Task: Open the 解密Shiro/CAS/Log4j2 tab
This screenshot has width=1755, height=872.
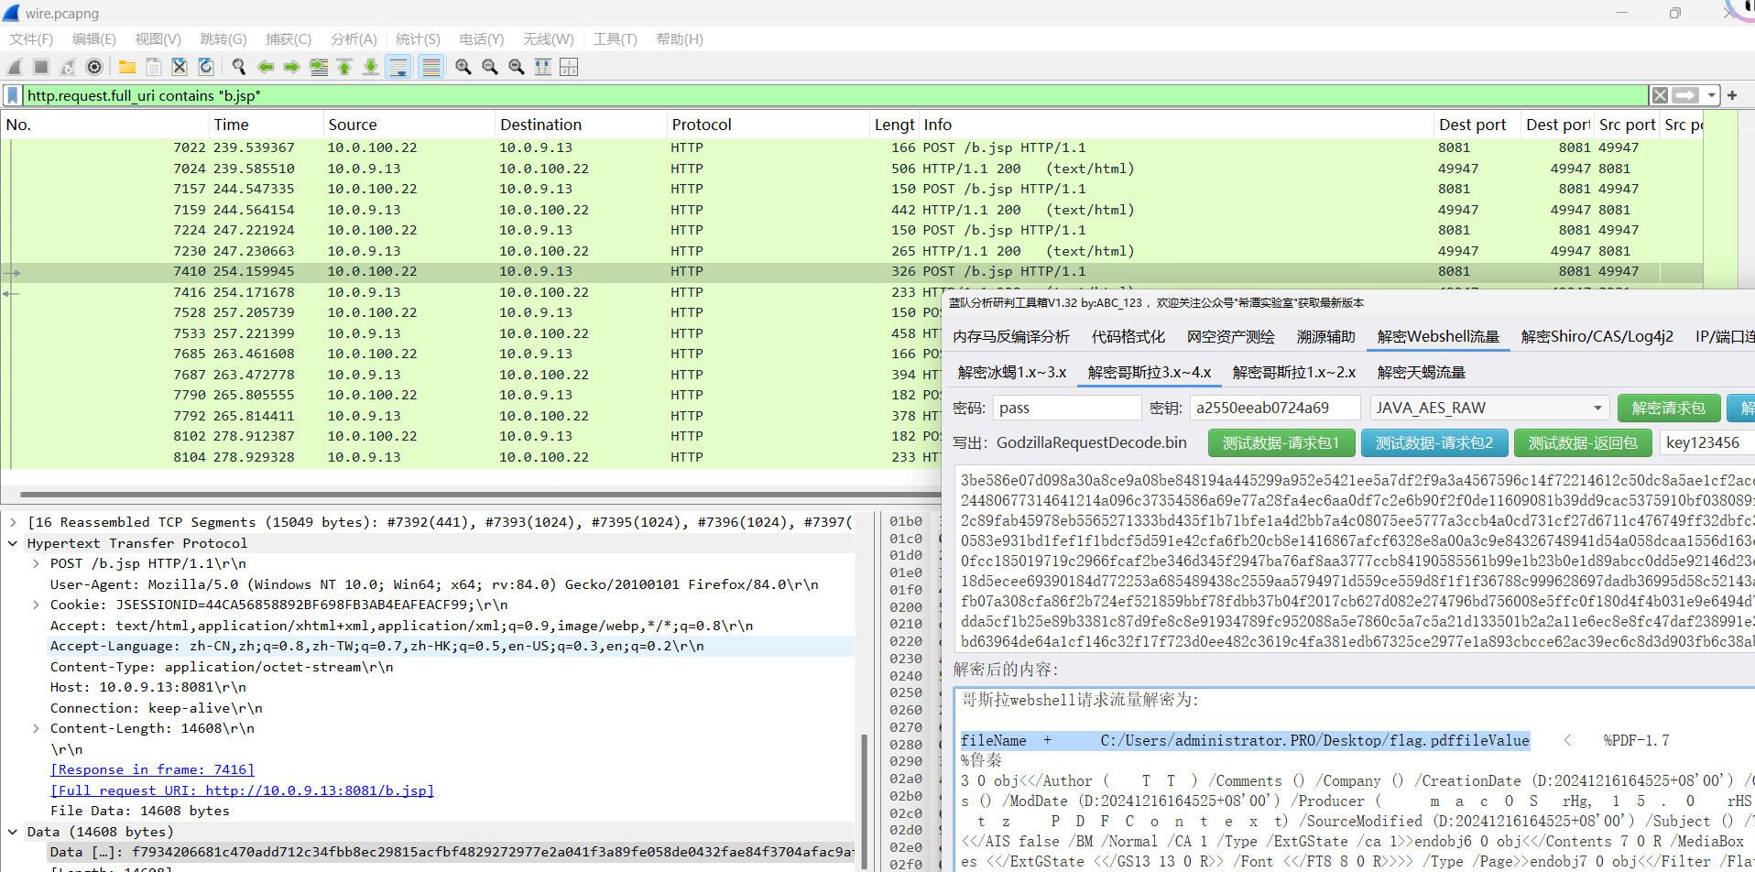Action: click(x=1597, y=336)
